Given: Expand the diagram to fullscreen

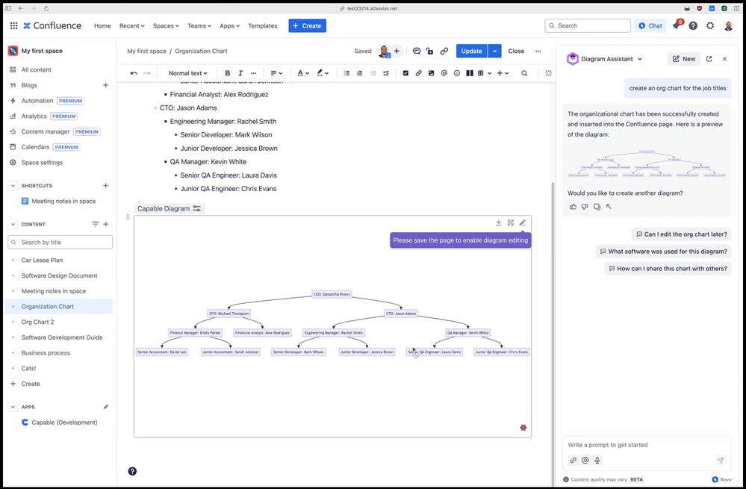Looking at the screenshot, I should pos(511,222).
